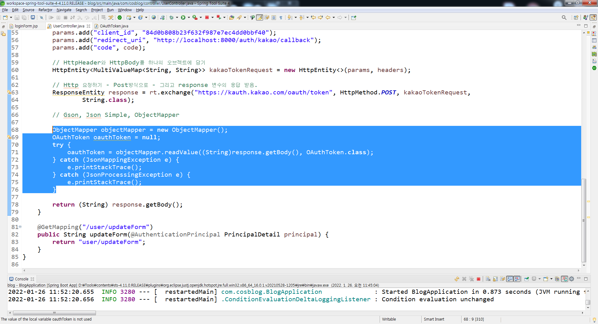Click the cursor position 68 : 9 status
Screen dimensions: 598x324
tap(474, 319)
